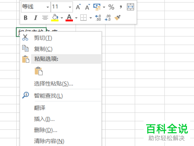Choose 删除(D)... menu entry
The width and height of the screenshot is (194, 146).
click(x=61, y=130)
